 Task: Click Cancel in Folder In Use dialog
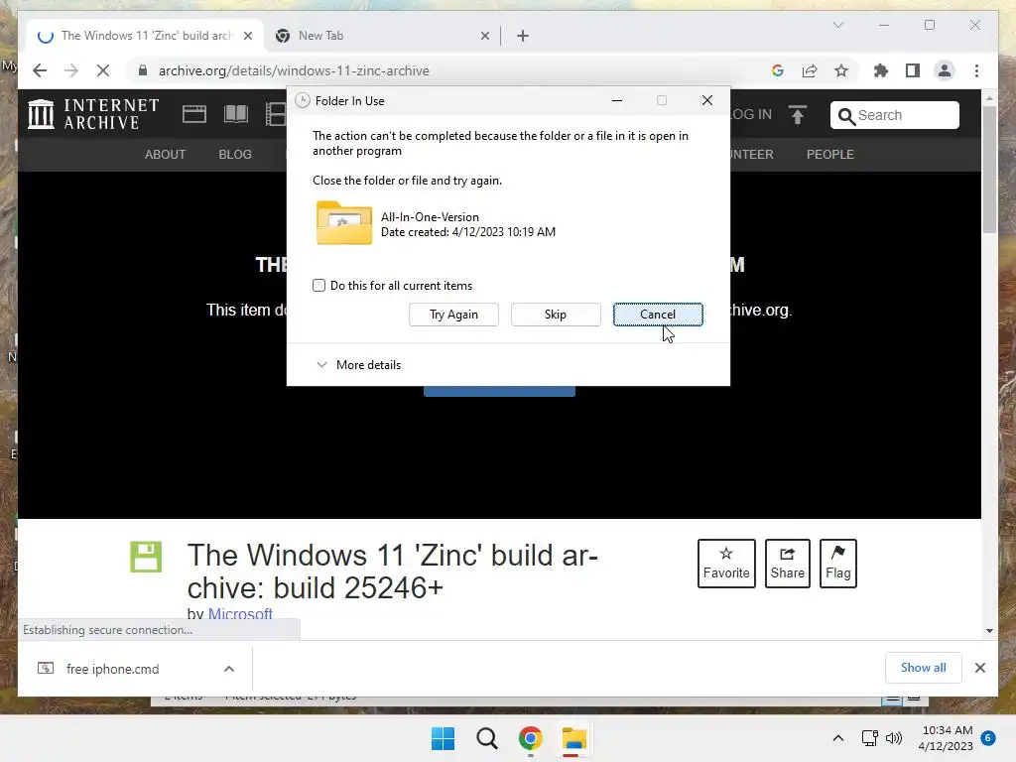(x=658, y=315)
